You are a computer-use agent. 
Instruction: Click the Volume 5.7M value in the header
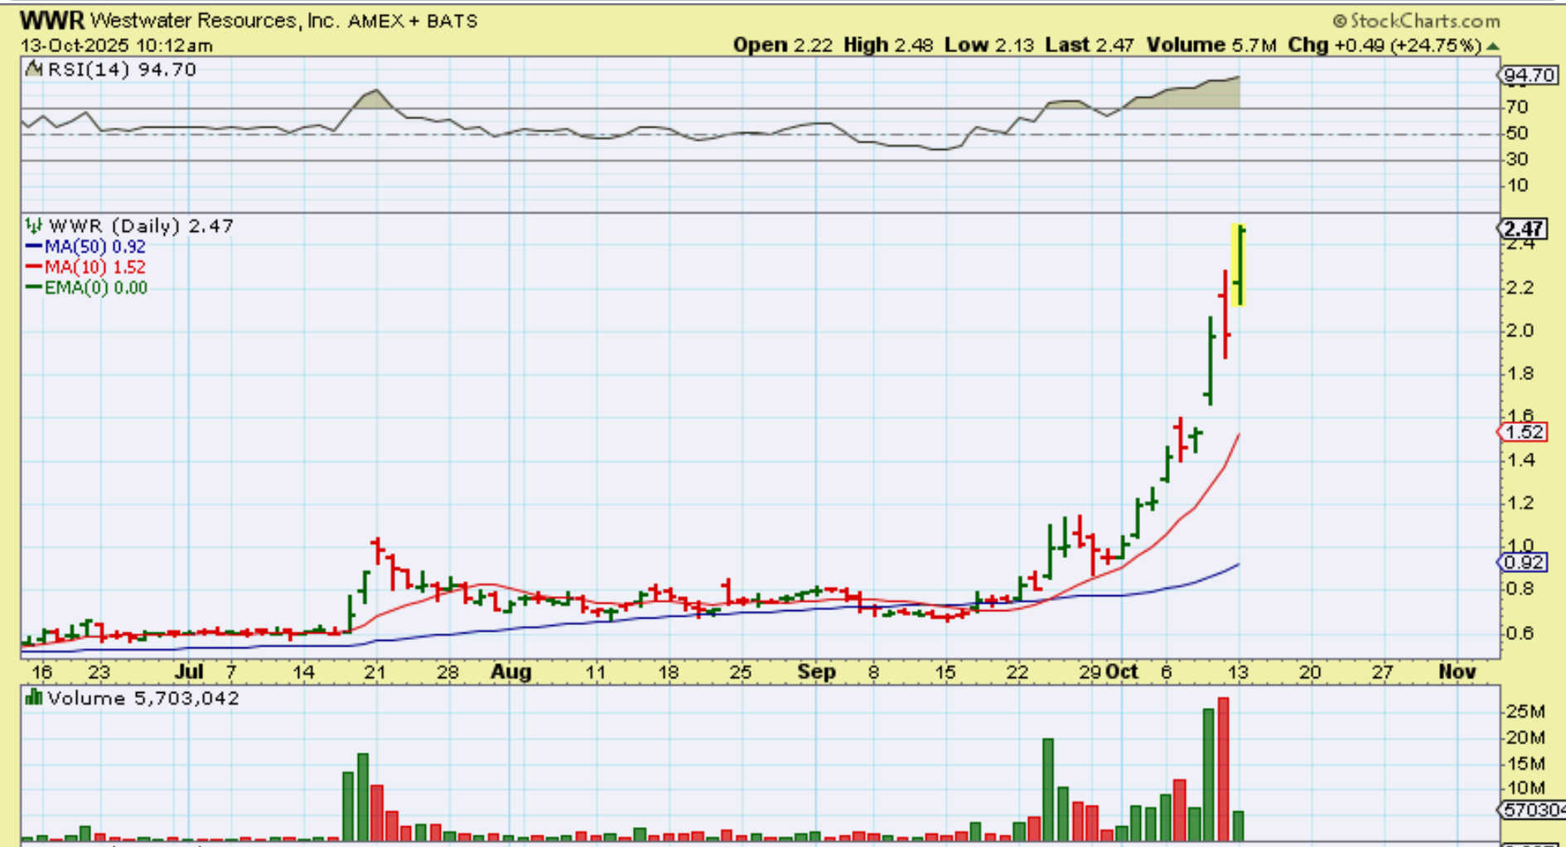[x=1211, y=46]
